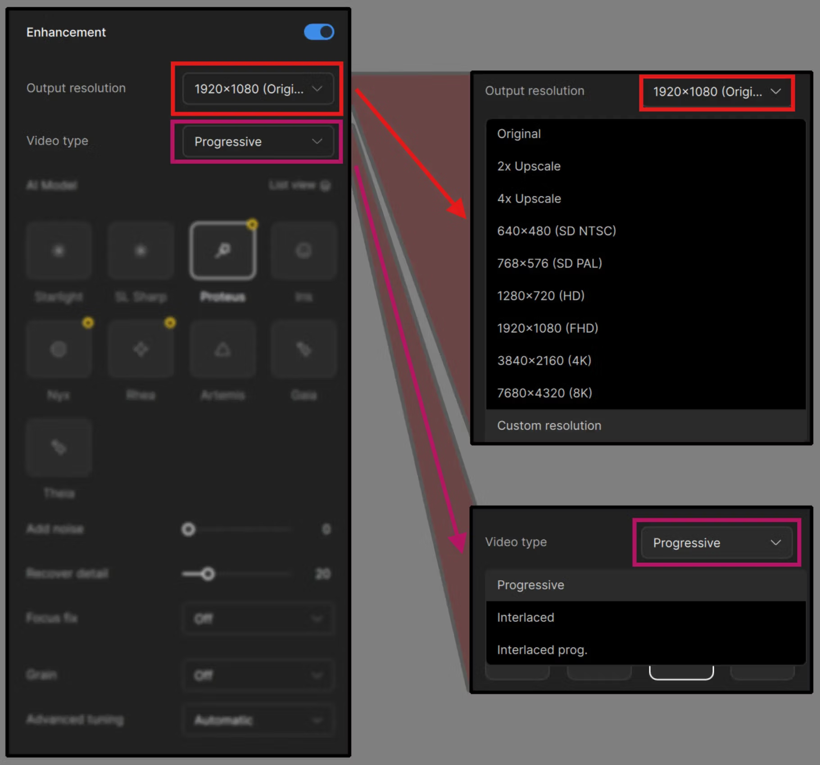
Task: Select the Starlight AI model icon
Action: point(59,250)
